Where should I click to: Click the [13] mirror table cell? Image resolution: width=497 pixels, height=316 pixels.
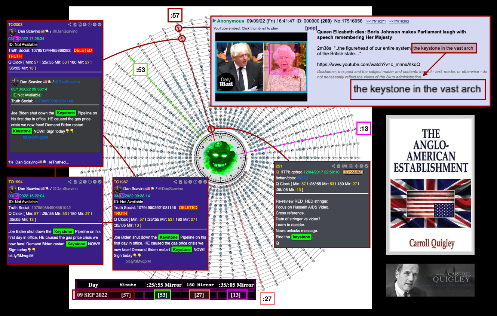pyautogui.click(x=236, y=295)
